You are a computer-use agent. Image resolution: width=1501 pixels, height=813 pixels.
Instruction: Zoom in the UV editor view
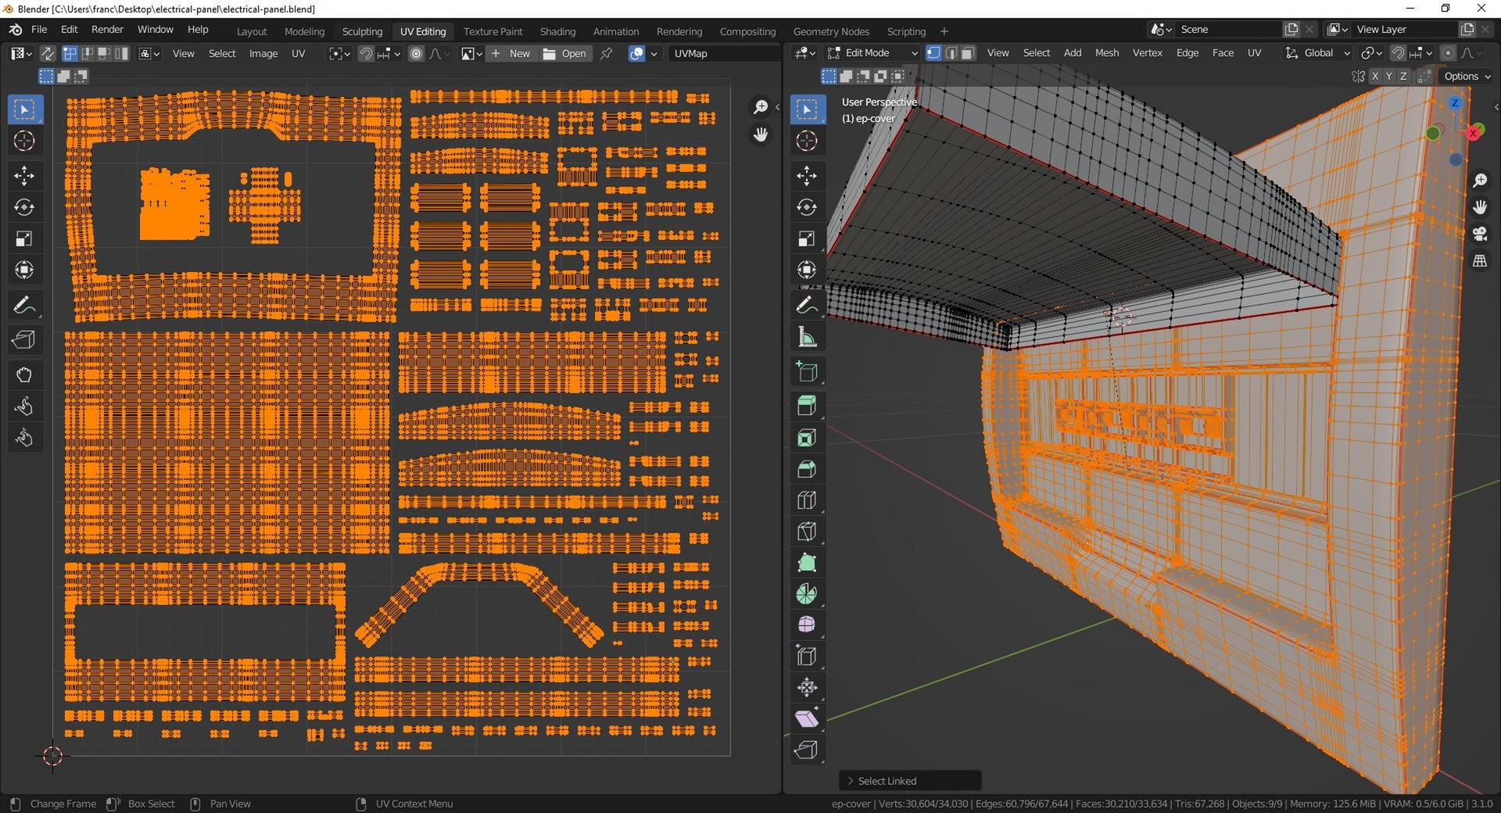pos(760,107)
